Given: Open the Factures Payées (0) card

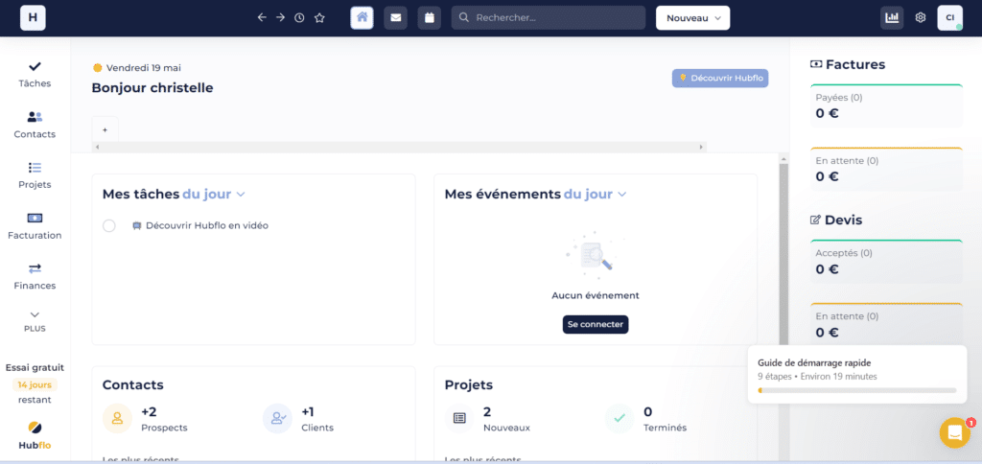Looking at the screenshot, I should click(x=886, y=105).
